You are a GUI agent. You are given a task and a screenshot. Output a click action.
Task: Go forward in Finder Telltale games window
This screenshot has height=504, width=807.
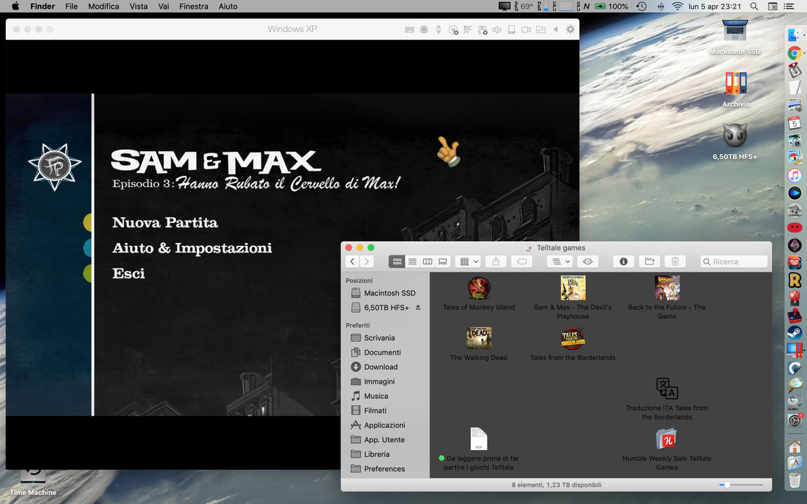(x=367, y=261)
